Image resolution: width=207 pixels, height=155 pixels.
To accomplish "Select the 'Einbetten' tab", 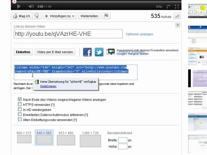I will point(23,52).
